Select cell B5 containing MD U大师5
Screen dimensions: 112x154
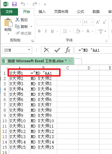click(x=44, y=94)
